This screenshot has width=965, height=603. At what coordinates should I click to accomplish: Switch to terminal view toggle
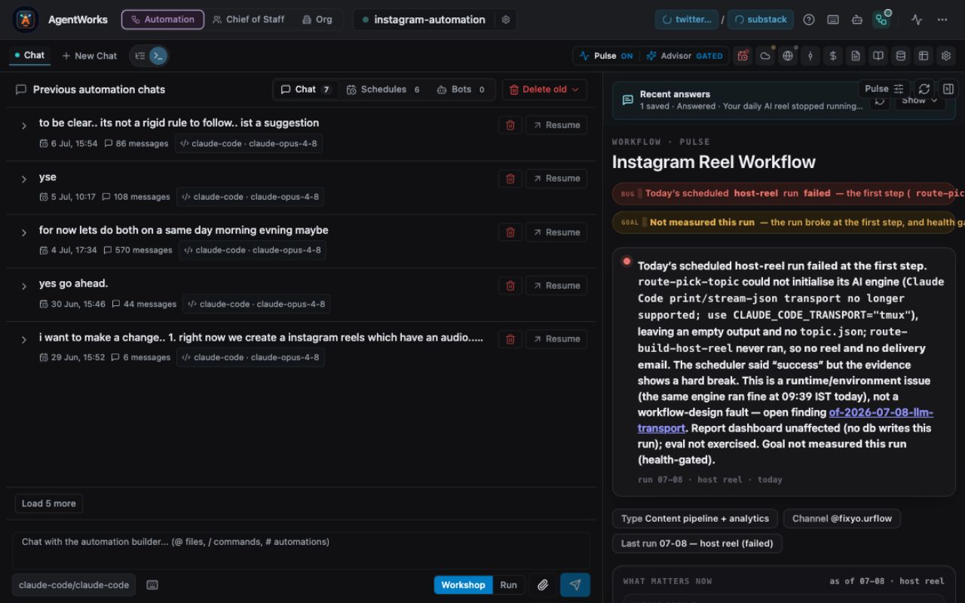(158, 56)
